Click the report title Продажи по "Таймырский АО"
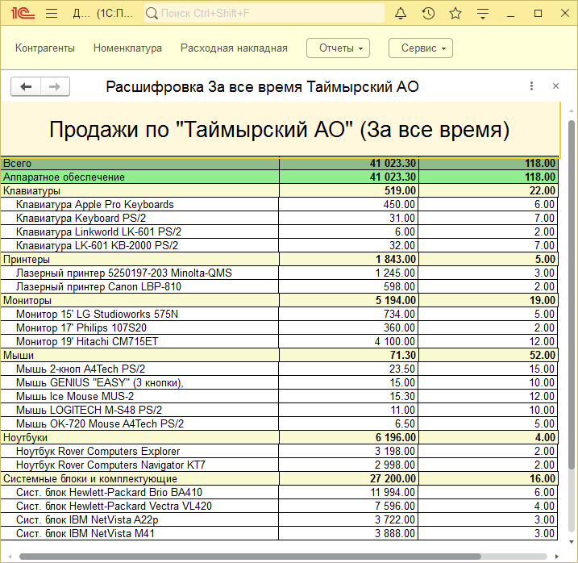The height and width of the screenshot is (563, 578). point(279,130)
